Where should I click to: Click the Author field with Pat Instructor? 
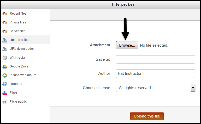point(156,73)
